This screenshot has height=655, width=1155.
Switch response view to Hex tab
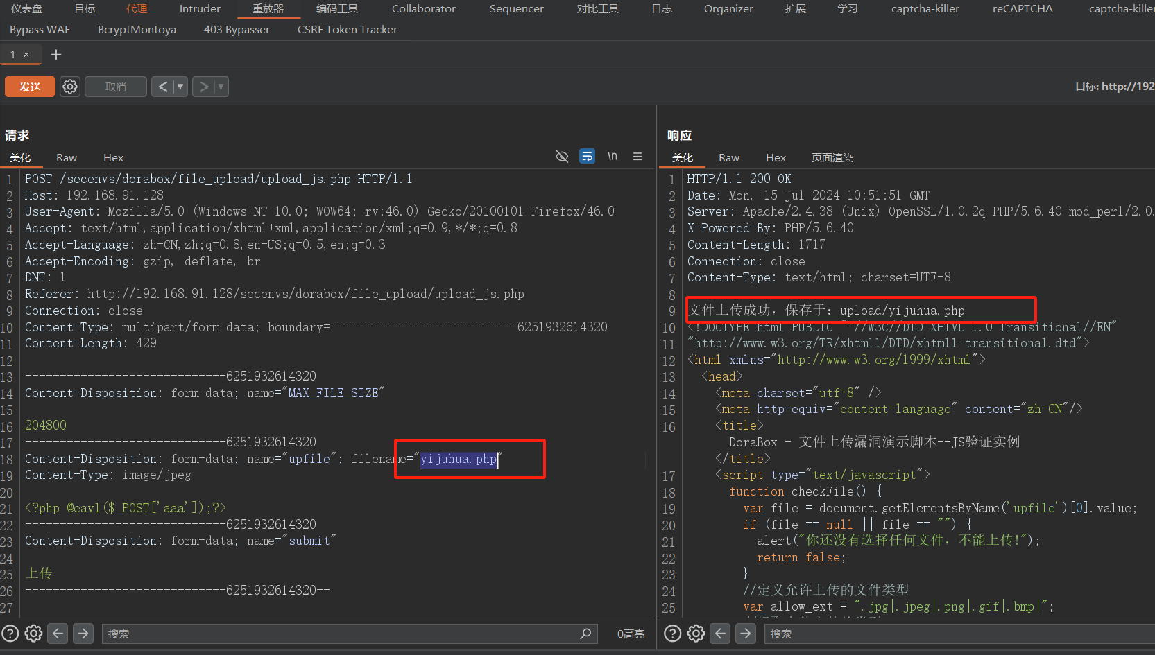click(776, 158)
